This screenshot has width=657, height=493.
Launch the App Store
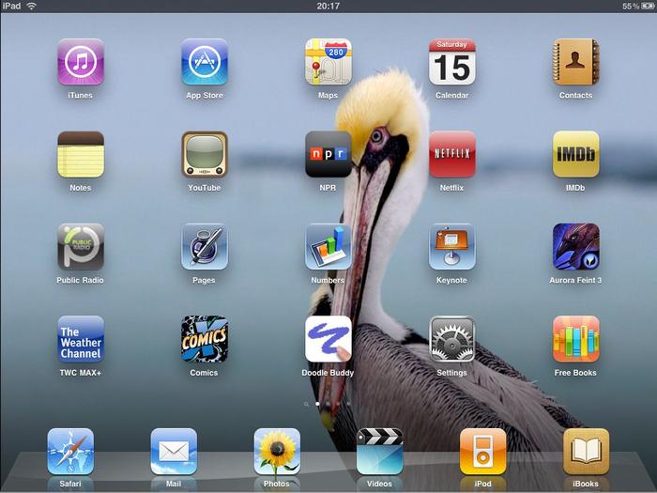point(205,62)
